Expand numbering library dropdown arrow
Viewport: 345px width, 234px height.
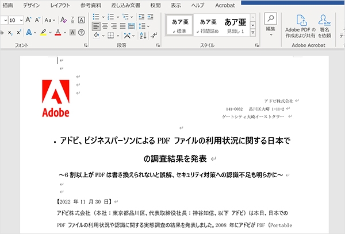118,17
